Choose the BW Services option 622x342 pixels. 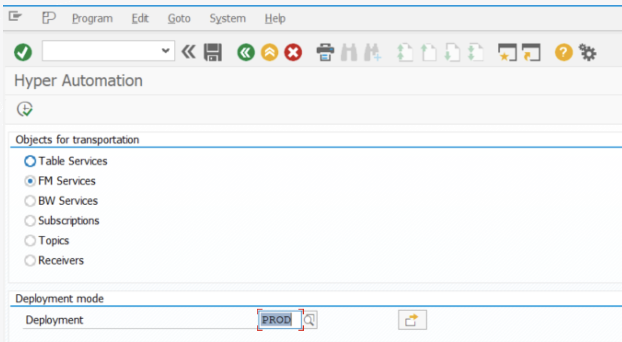[30, 201]
